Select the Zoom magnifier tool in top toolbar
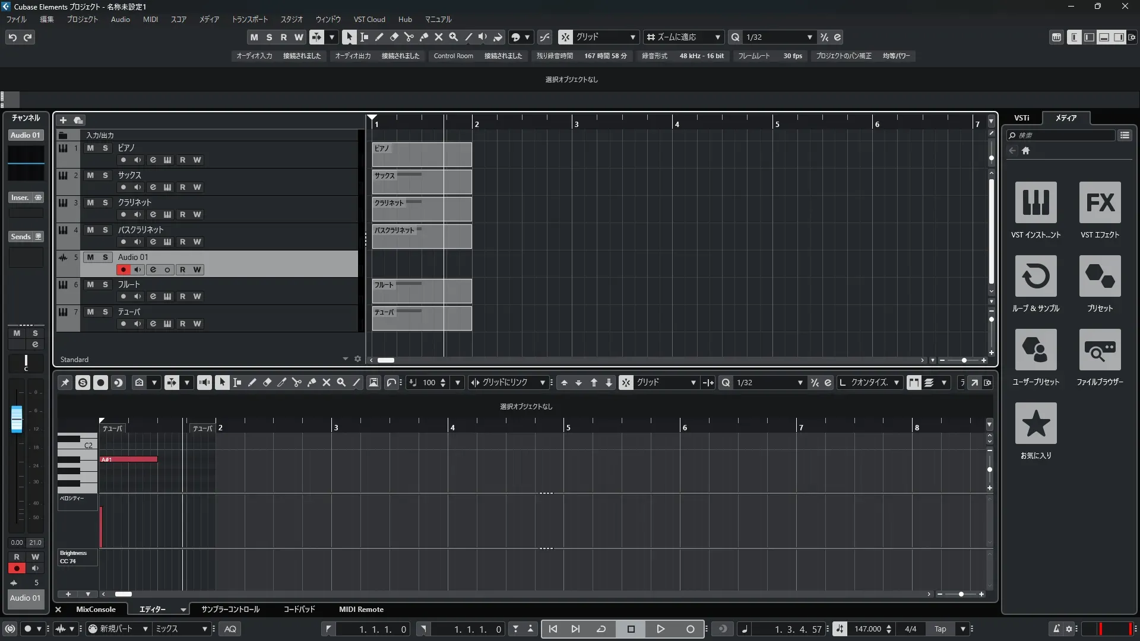 coord(453,37)
